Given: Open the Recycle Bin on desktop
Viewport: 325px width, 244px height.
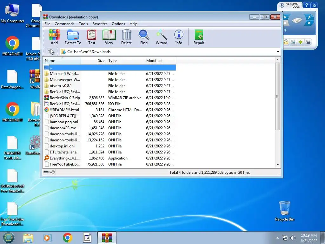Looking at the screenshot, I should (285, 211).
